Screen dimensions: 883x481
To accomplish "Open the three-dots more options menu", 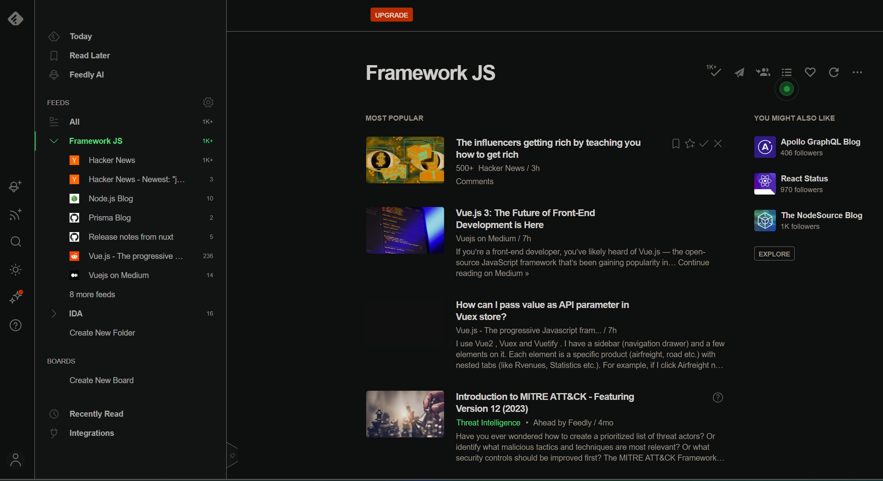I will [857, 72].
